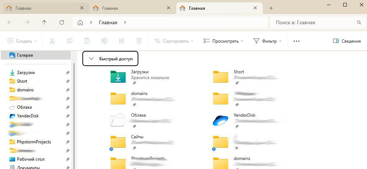
Task: Click the navigation pane vertical scrollbar
Action: (74, 116)
